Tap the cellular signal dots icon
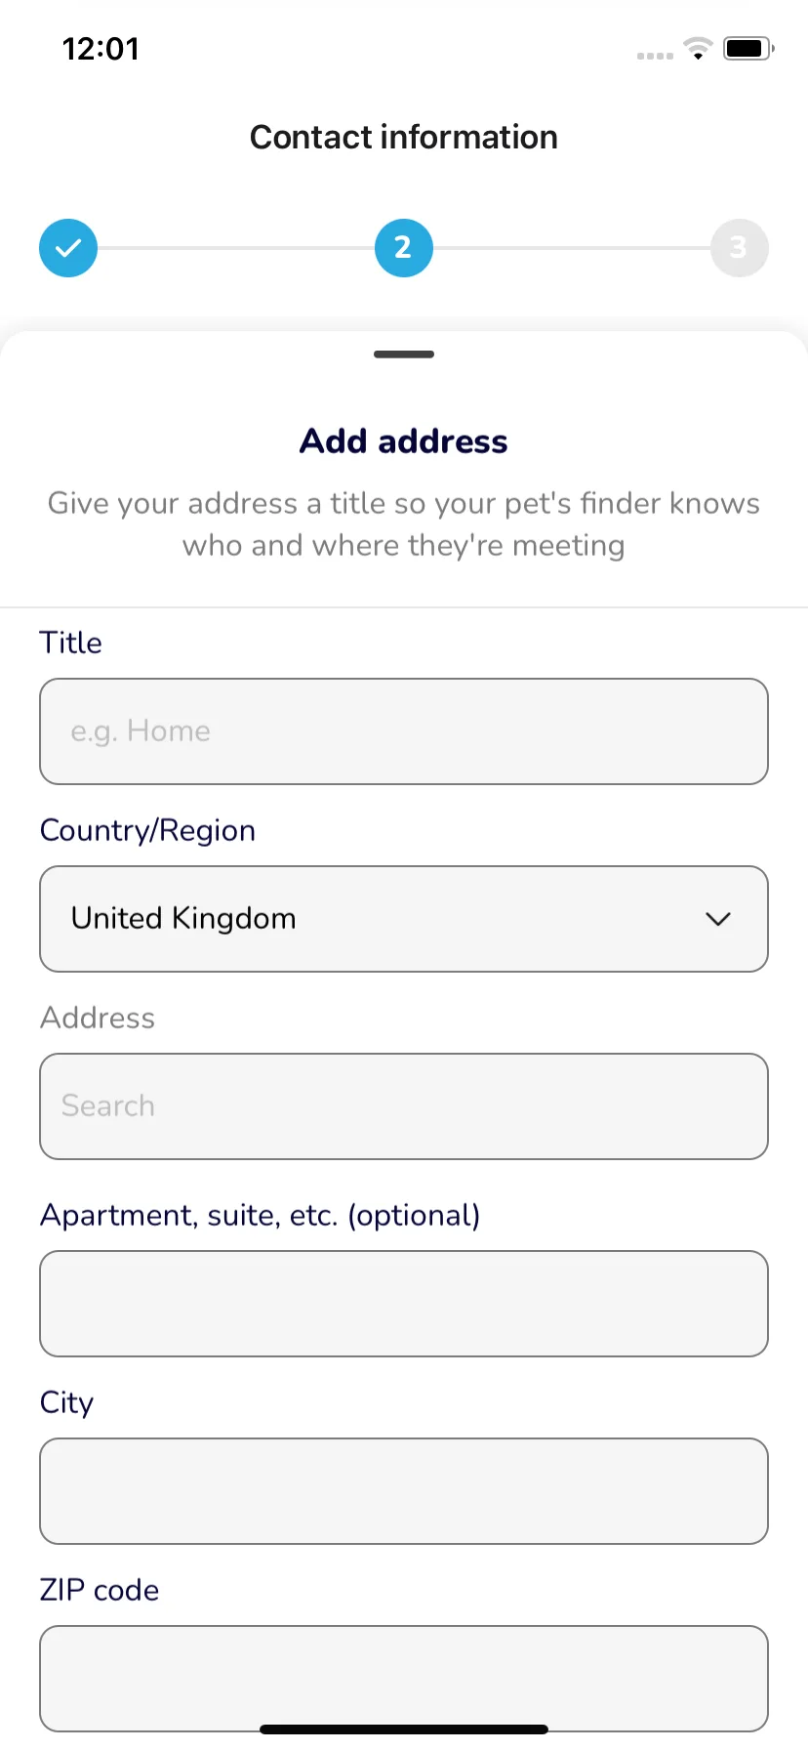 pyautogui.click(x=655, y=56)
